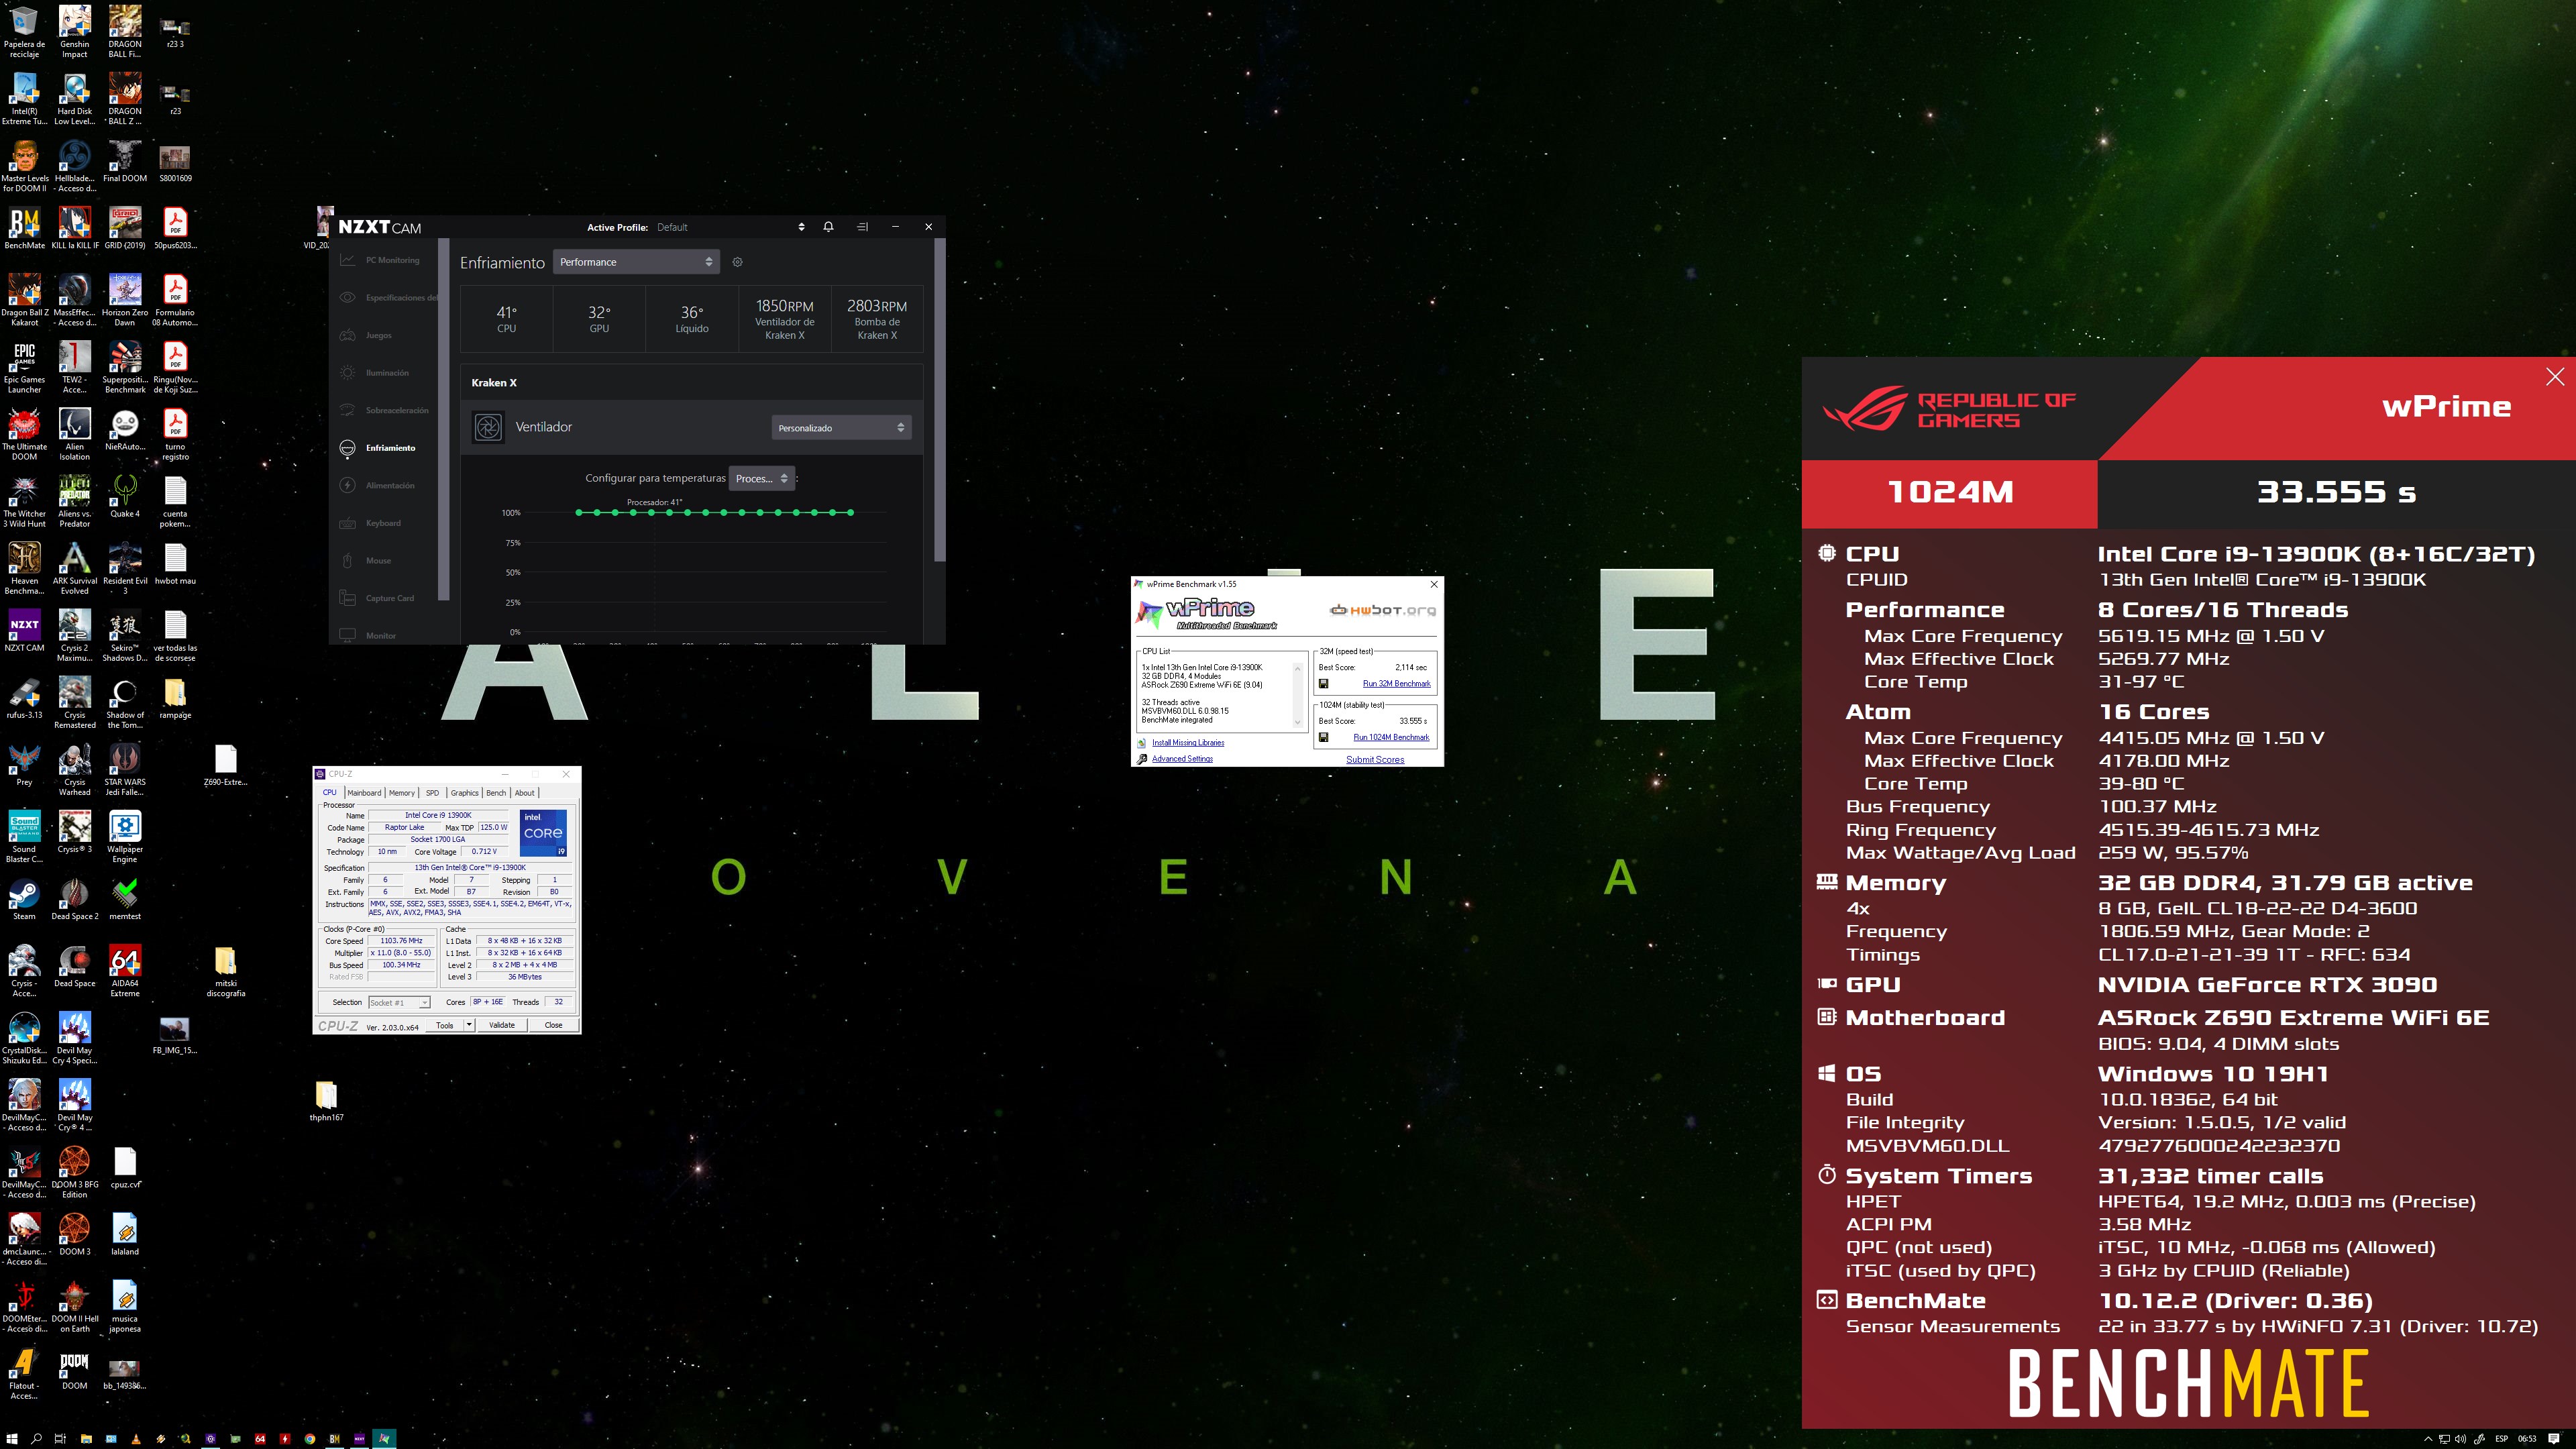Open VLC media player from the taskbar

coord(135,1439)
